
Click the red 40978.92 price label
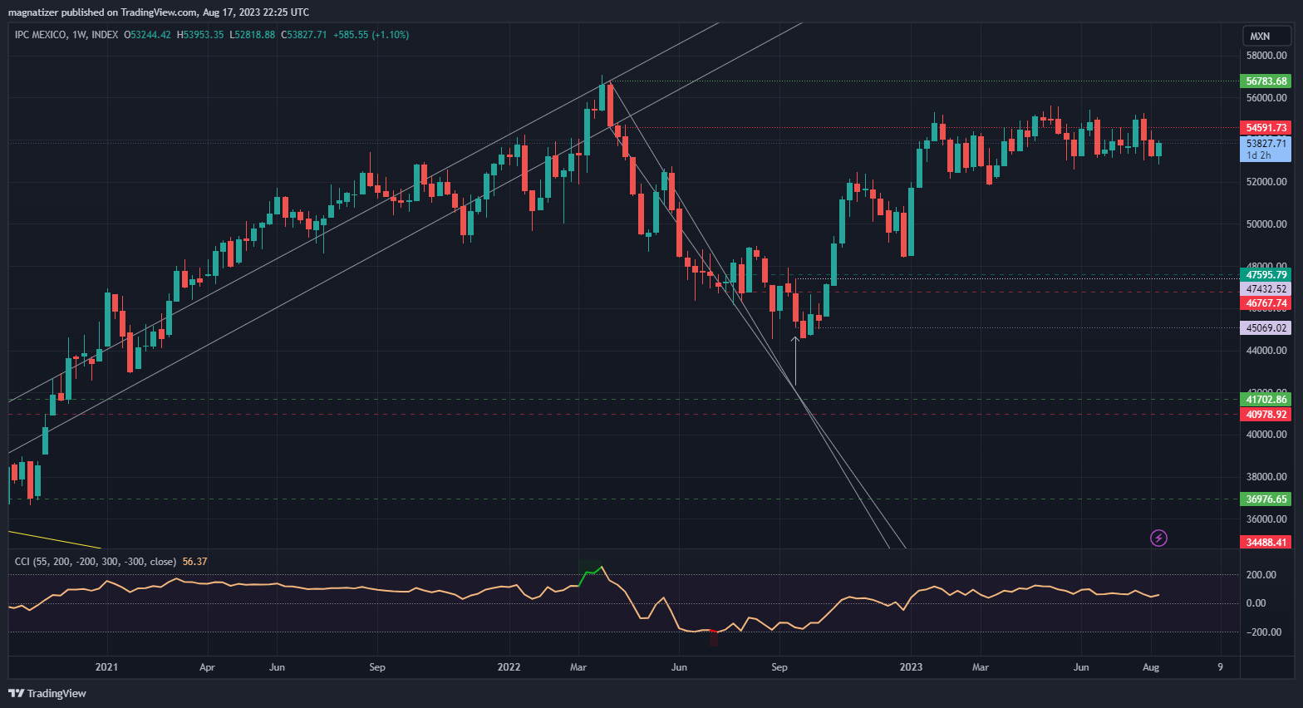coord(1266,415)
